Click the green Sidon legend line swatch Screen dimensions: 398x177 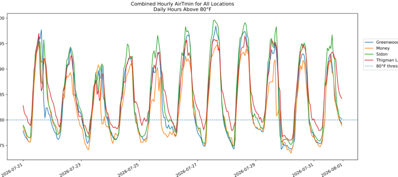tap(369, 54)
